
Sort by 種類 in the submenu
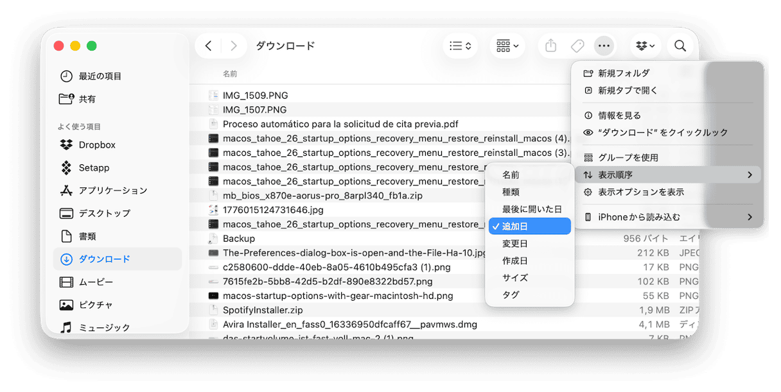tap(530, 192)
